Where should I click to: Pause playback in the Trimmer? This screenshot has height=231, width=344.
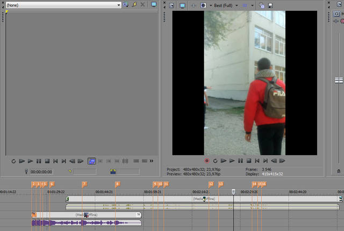coord(39,161)
